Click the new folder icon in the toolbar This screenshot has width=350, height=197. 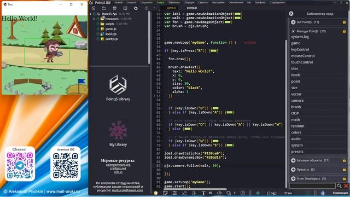tap(104, 8)
